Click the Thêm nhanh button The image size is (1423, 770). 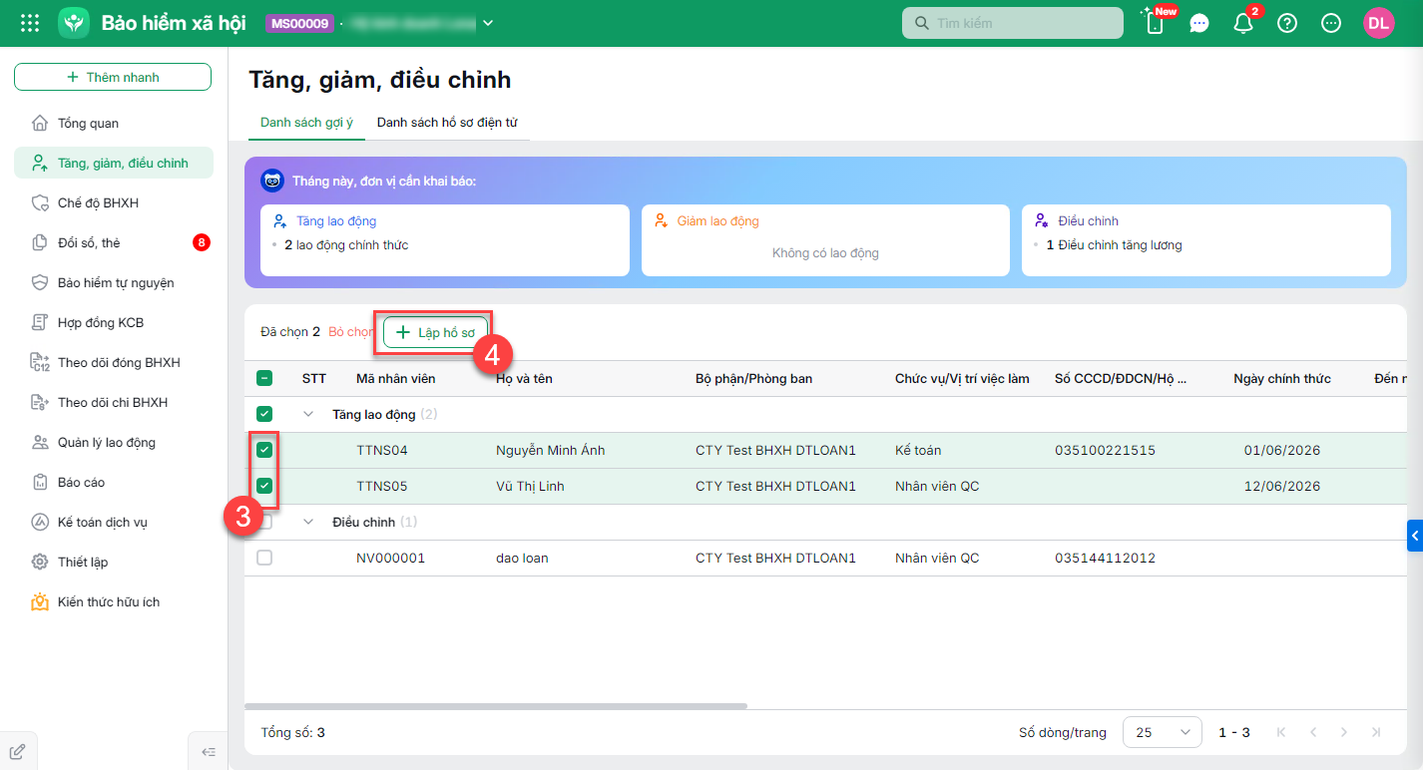[x=113, y=77]
